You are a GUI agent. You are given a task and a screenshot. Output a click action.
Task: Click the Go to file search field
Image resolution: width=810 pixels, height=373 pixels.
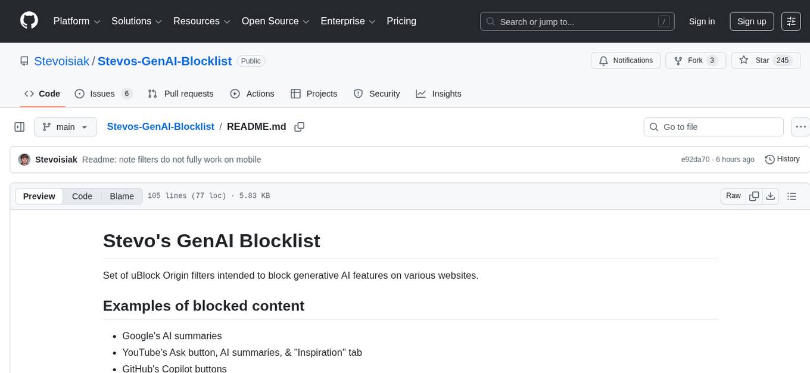point(713,126)
